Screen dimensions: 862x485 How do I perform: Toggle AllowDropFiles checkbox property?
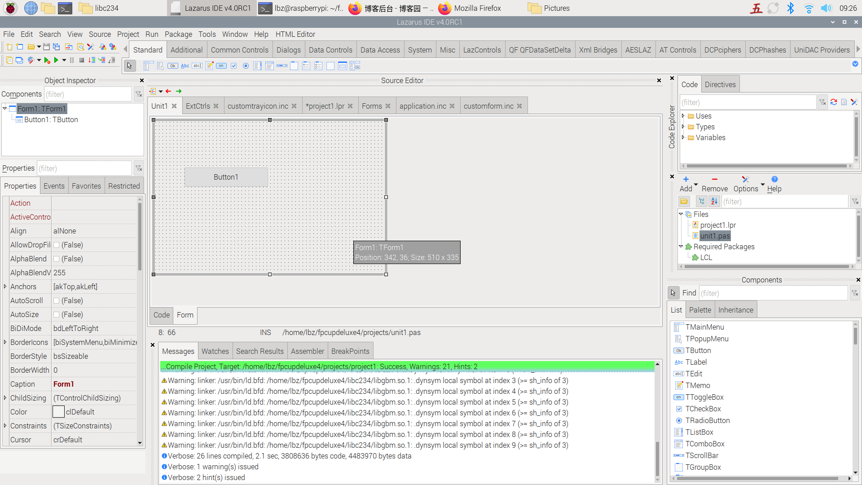point(57,245)
